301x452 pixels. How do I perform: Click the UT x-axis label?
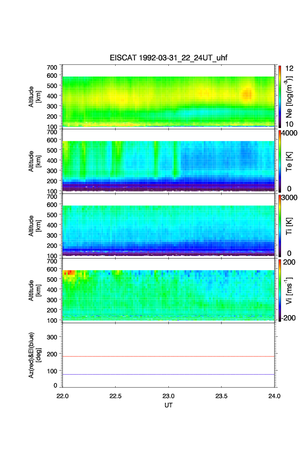tap(168, 405)
